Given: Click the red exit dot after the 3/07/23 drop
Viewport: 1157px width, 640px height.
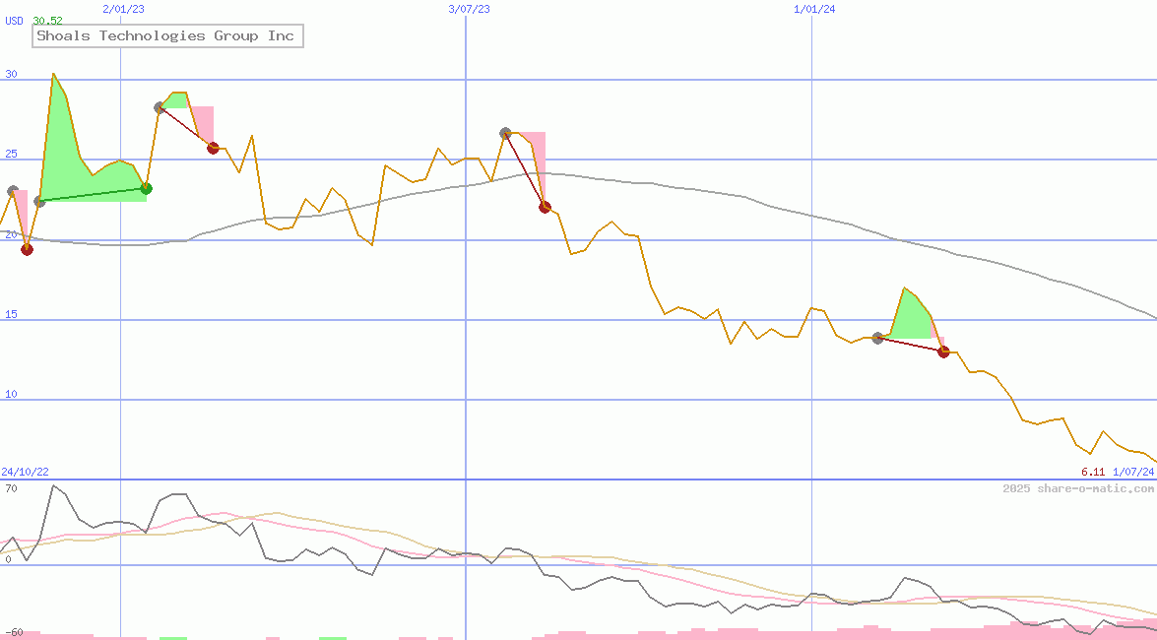Looking at the screenshot, I should click(545, 207).
